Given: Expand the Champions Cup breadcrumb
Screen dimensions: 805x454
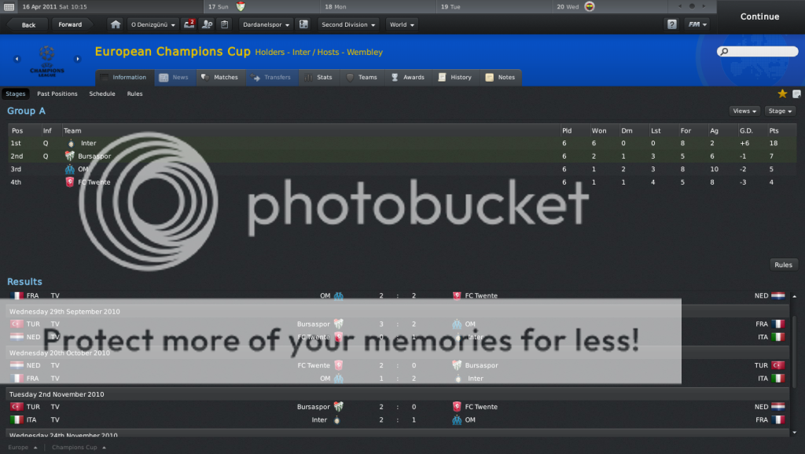Looking at the screenshot, I should click(79, 448).
